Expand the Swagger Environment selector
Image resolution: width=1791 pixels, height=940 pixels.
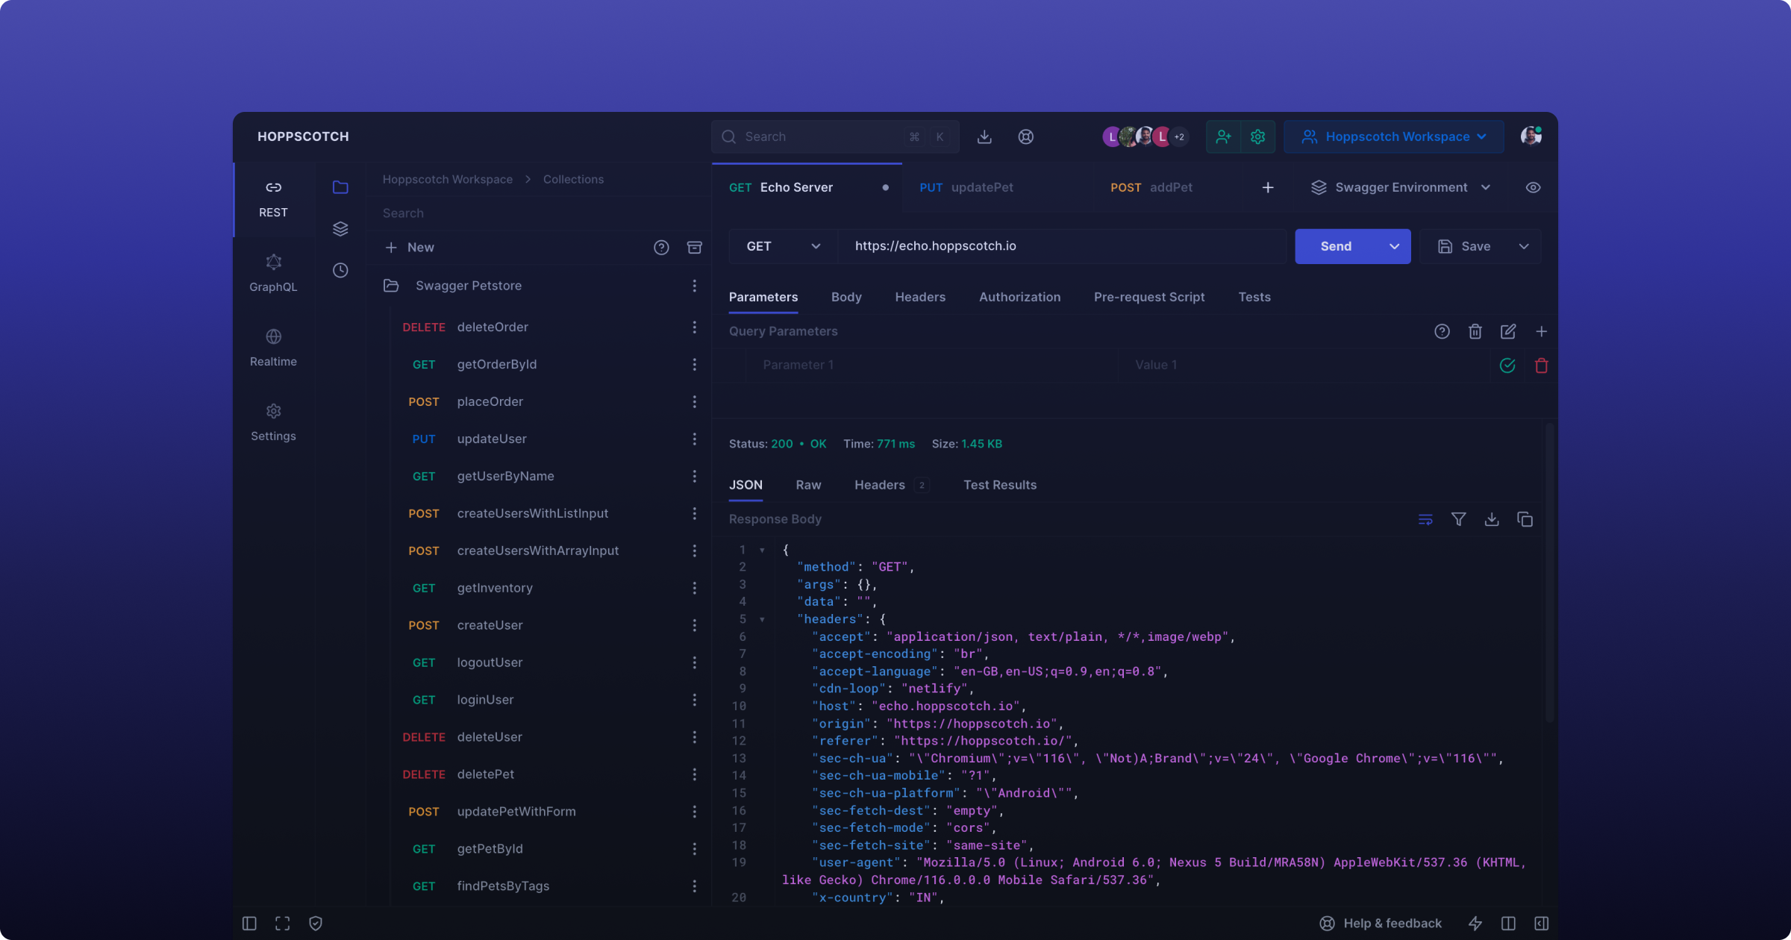point(1401,187)
